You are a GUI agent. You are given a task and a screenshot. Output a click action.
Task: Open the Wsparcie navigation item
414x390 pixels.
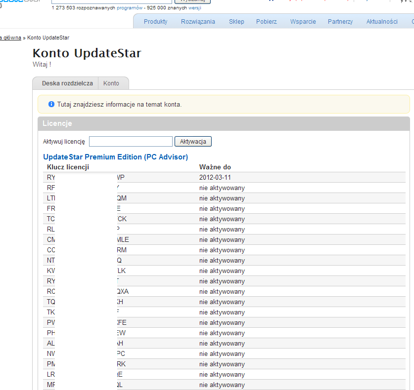click(x=303, y=22)
